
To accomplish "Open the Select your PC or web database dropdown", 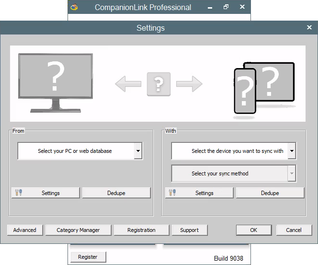I will (x=80, y=151).
